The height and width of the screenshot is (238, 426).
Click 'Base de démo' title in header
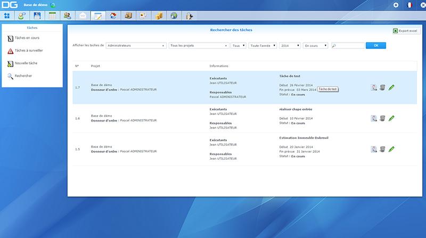pyautogui.click(x=36, y=5)
